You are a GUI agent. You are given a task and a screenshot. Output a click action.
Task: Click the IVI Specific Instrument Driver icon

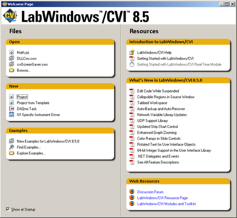tap(11, 115)
